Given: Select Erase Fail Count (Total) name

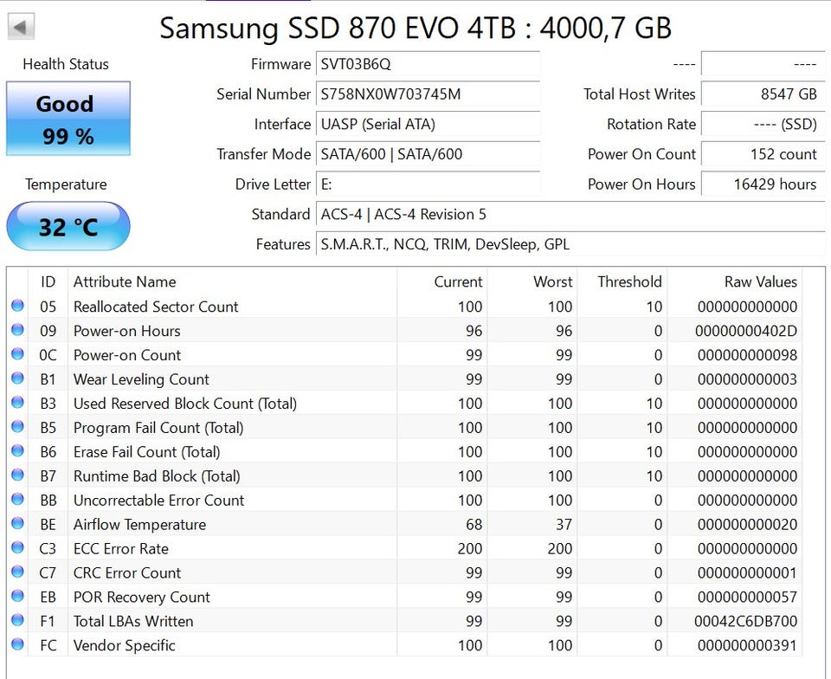Looking at the screenshot, I should tap(147, 452).
